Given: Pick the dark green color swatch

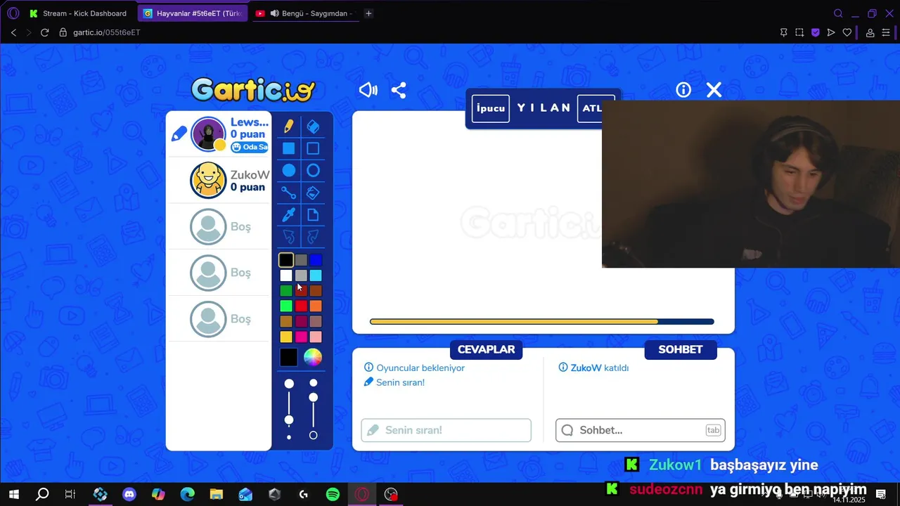Looking at the screenshot, I should pos(285,291).
